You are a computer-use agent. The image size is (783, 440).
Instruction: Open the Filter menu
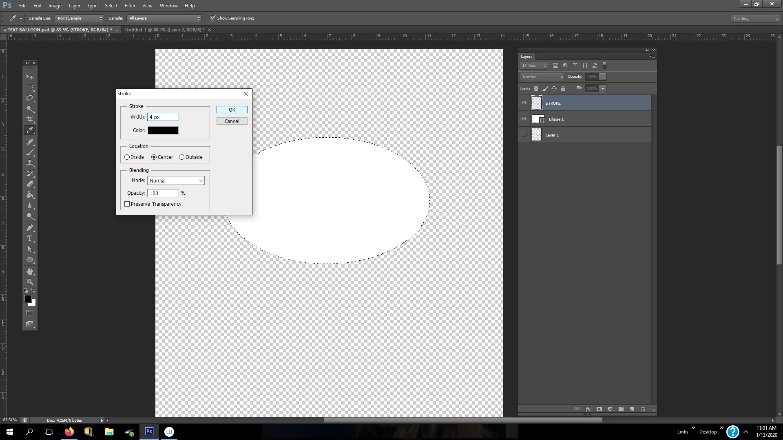130,6
